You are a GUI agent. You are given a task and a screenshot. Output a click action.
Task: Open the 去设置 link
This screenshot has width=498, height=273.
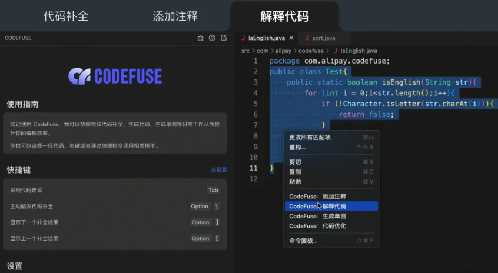tap(219, 170)
